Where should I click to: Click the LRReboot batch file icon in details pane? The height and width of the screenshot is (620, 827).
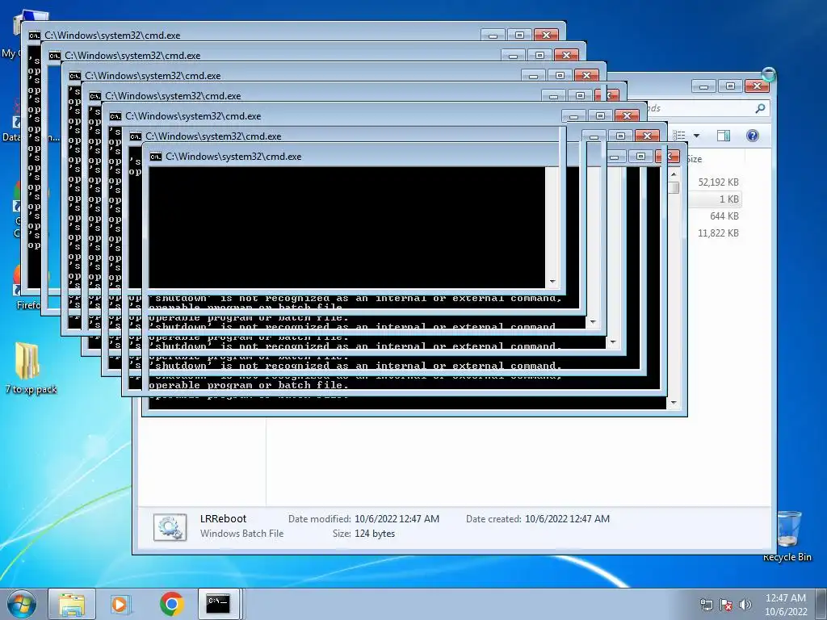170,526
